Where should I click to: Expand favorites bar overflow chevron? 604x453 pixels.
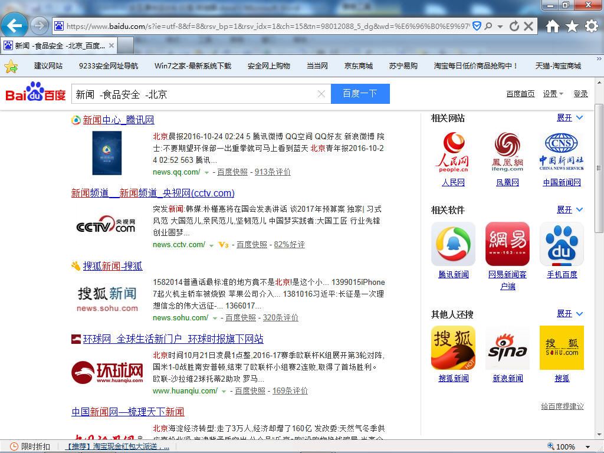click(599, 59)
